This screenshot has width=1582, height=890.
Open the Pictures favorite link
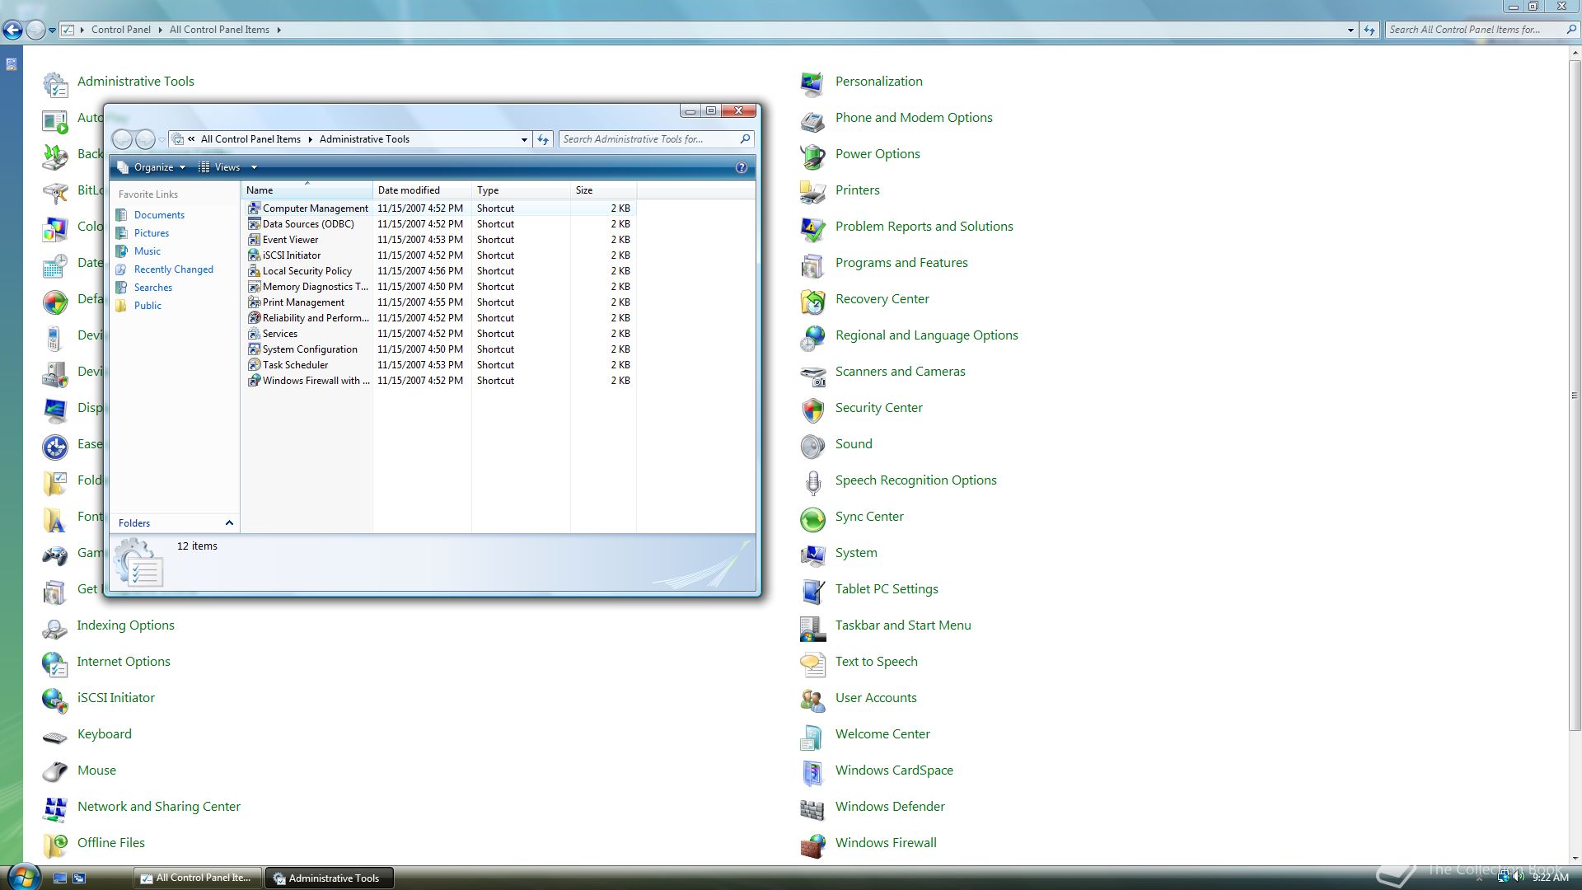pyautogui.click(x=152, y=233)
